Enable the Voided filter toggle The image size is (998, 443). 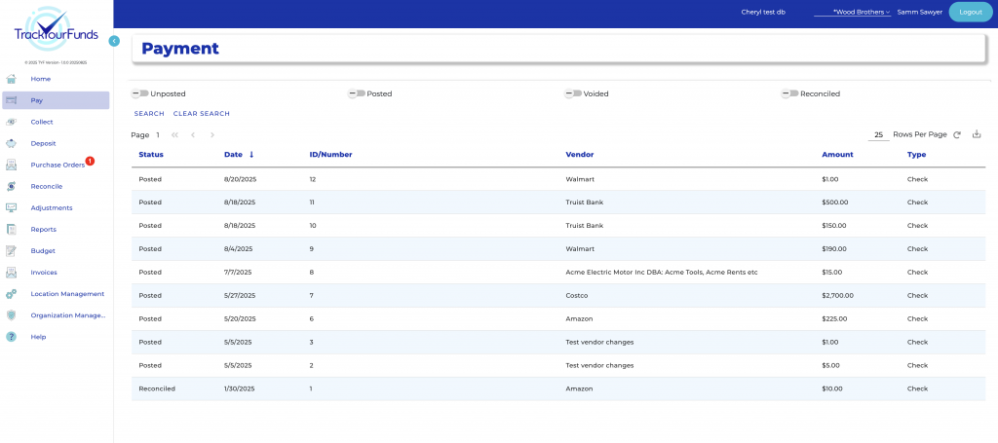click(x=573, y=93)
